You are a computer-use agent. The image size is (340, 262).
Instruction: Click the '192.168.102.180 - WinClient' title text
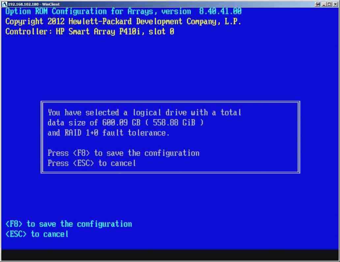click(x=34, y=4)
